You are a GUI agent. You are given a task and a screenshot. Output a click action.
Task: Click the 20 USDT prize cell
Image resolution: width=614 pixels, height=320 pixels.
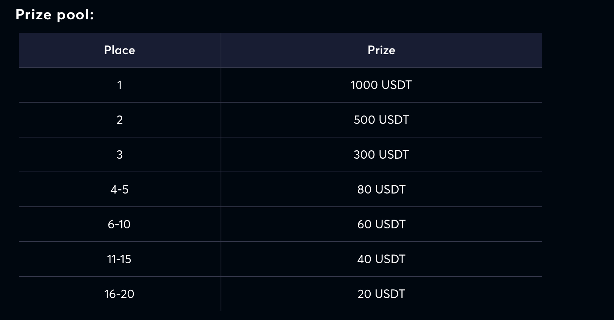(x=381, y=294)
